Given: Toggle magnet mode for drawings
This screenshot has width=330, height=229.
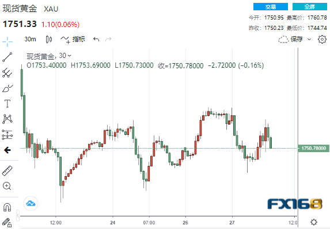Looking at the screenshot, I should coord(7,207).
